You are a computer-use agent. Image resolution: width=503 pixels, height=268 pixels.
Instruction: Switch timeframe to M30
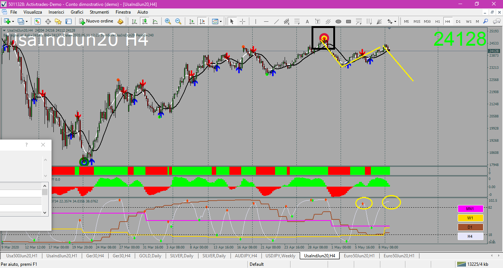427,21
